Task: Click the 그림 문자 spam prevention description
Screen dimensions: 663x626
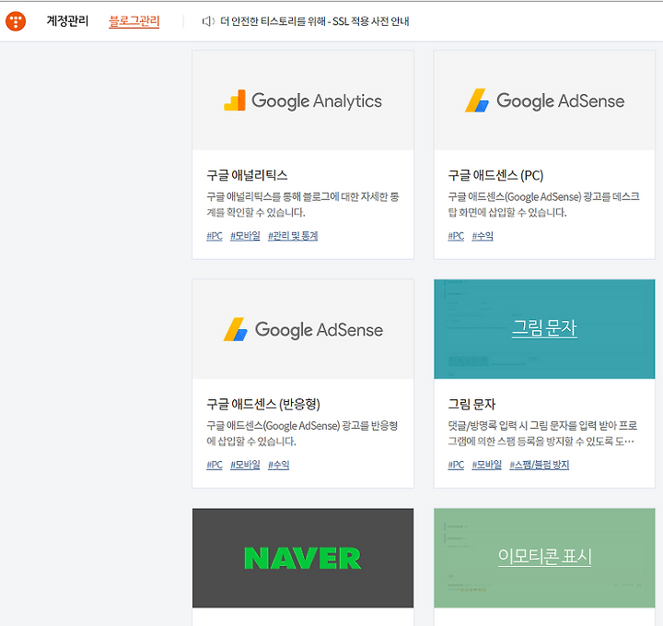Action: point(542,433)
